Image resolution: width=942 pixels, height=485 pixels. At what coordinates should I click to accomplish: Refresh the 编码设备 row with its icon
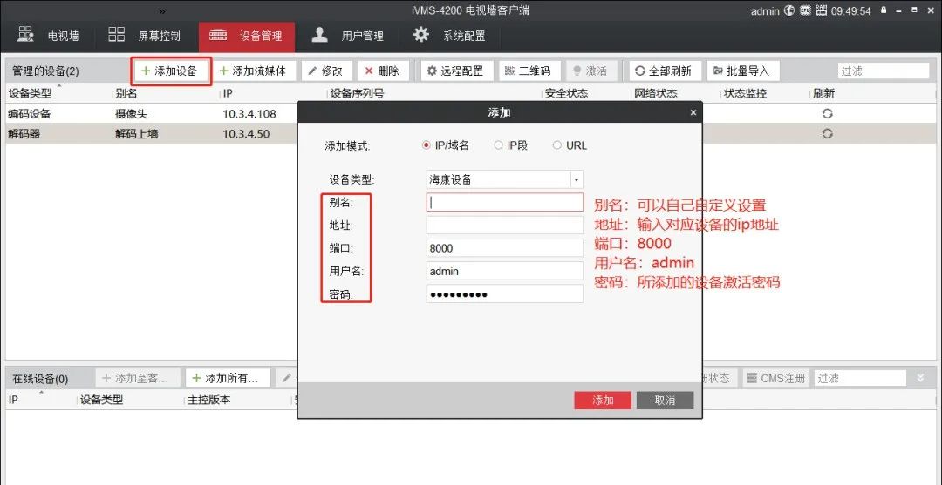click(x=827, y=114)
